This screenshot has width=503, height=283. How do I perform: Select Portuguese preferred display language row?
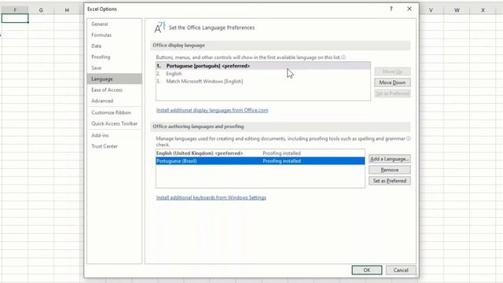point(263,66)
